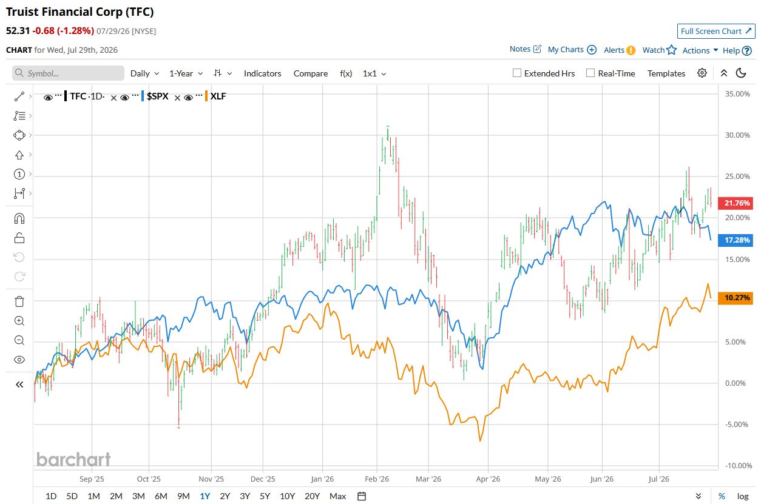Screen dimensions: 761x504
Task: Enable the Real-Time checkbox
Action: (590, 73)
